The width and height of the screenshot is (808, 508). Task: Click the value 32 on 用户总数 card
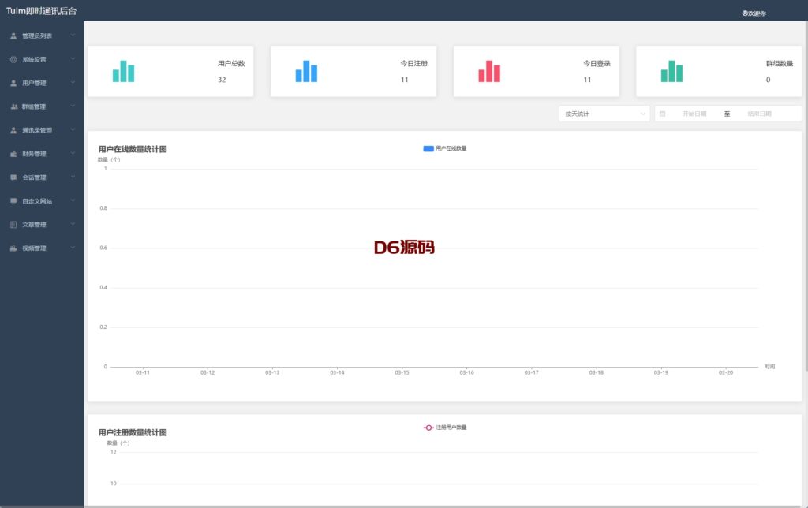point(222,80)
